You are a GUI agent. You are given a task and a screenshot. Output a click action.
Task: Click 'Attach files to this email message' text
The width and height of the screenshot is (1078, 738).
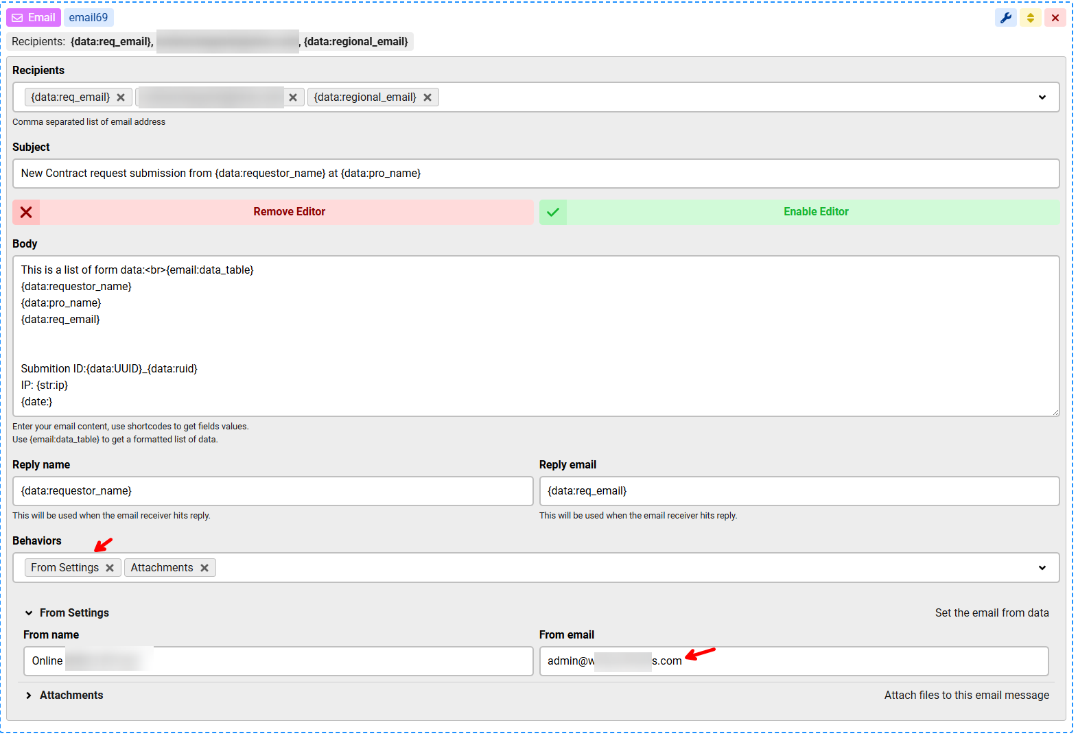pos(967,695)
